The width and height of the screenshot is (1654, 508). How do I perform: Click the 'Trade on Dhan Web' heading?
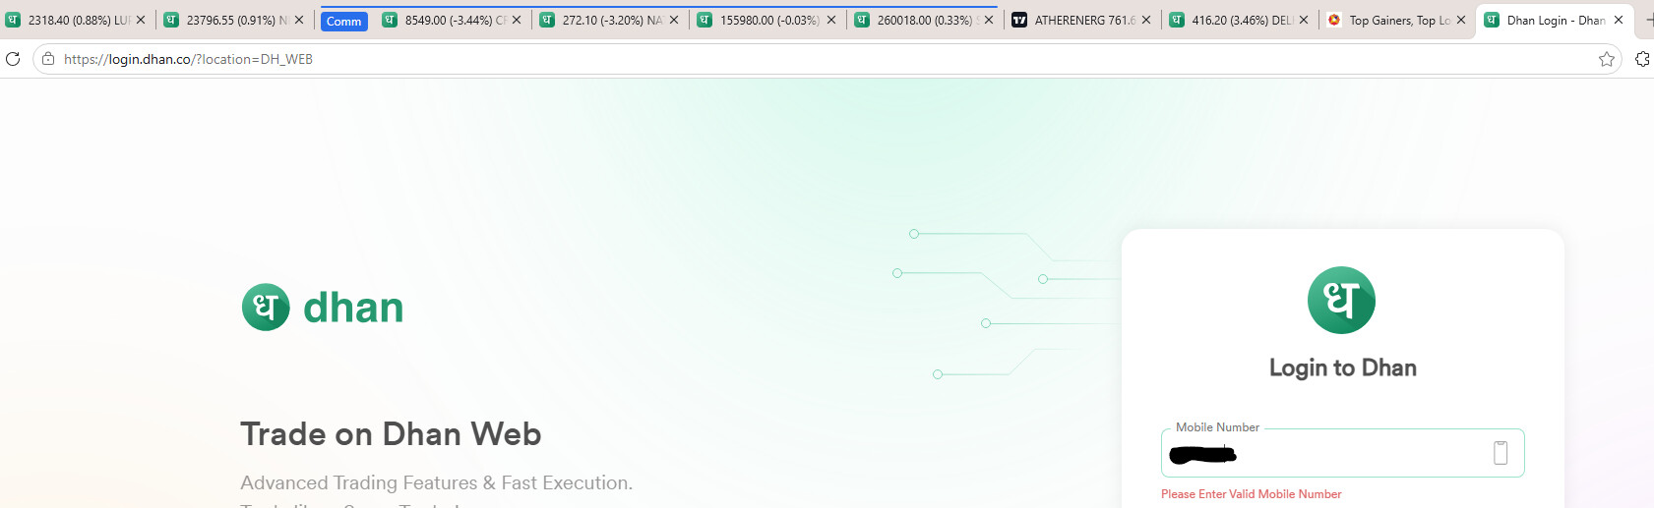(x=391, y=434)
